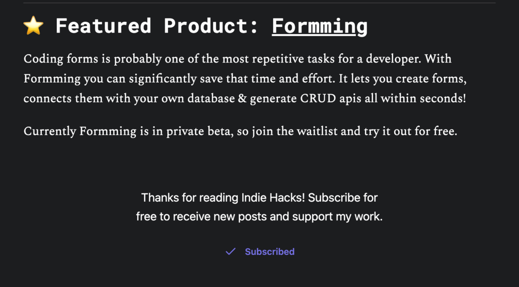This screenshot has width=519, height=287.
Task: Click the gold star emoji icon
Action: [x=34, y=26]
